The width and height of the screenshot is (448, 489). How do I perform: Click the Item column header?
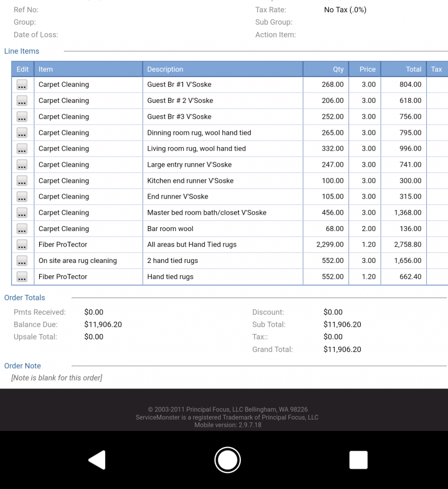tap(46, 69)
